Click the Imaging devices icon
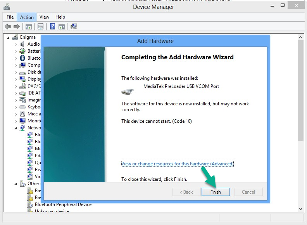The height and width of the screenshot is (225, 307). (22, 100)
